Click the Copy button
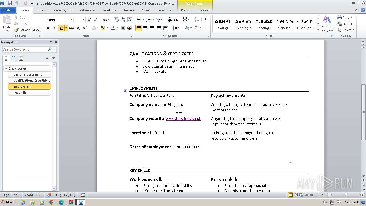The image size is (366, 206). (x=20, y=24)
